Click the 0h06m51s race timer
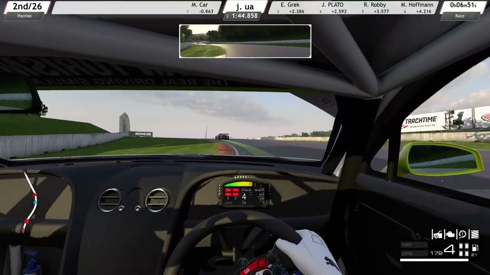Image resolution: width=490 pixels, height=275 pixels. click(x=463, y=5)
